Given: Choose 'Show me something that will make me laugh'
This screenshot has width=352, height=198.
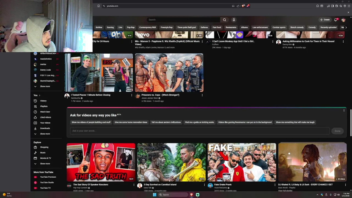Looking at the screenshot, I should [x=295, y=122].
